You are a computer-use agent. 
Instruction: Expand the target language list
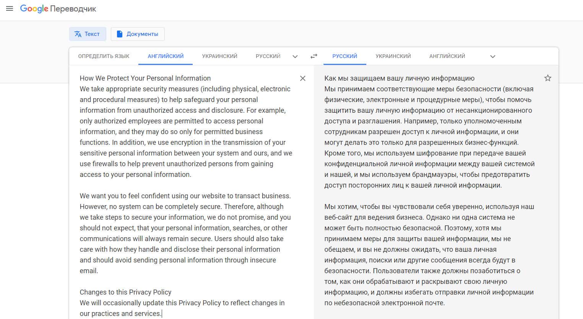[493, 57]
